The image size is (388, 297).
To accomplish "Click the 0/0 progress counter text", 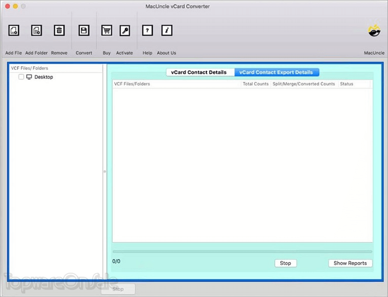I will point(116,262).
